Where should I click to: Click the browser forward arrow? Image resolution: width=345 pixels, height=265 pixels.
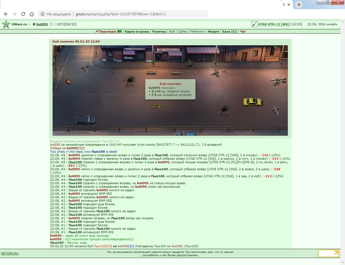pyautogui.click(x=14, y=14)
